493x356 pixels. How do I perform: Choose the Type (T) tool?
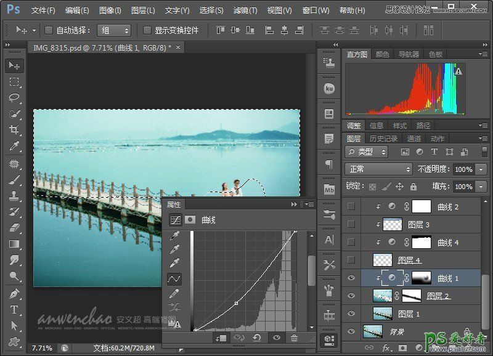[x=15, y=309]
